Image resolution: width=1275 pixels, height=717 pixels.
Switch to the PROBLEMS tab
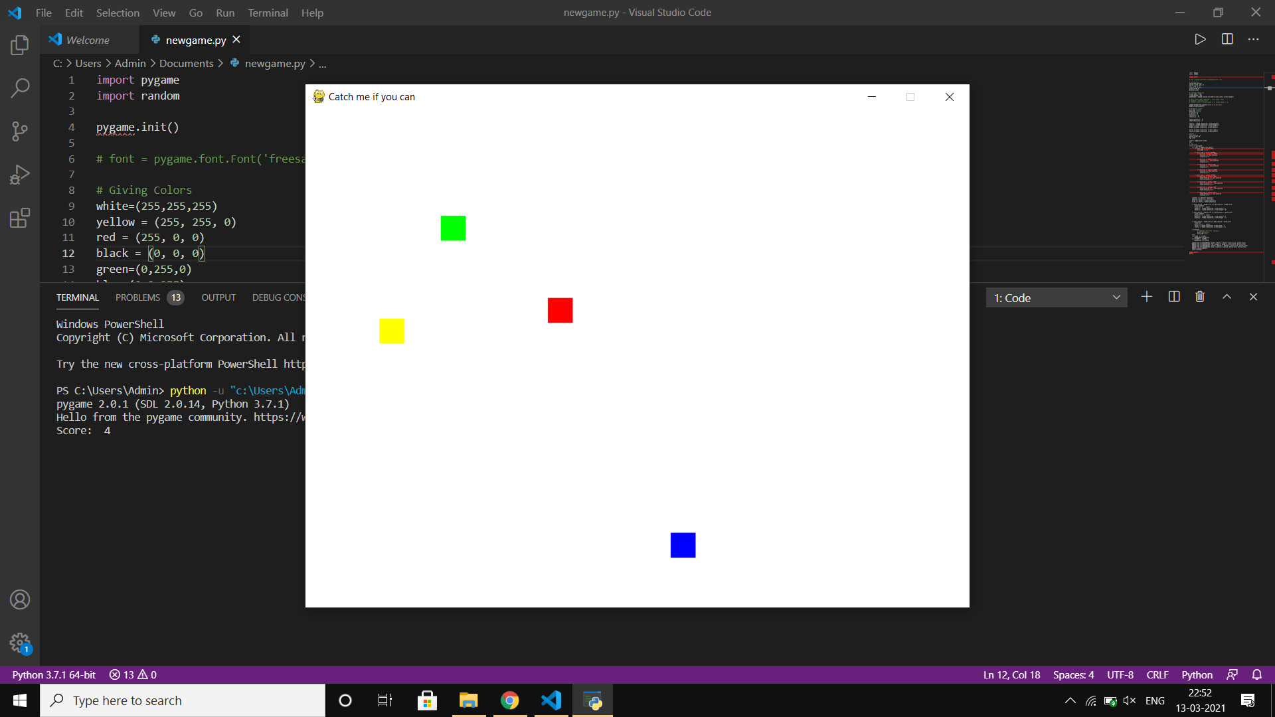pos(137,297)
